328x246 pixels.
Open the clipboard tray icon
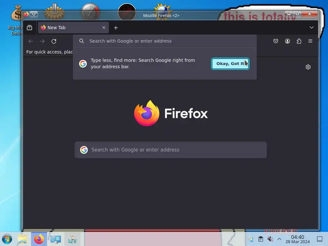tap(261, 239)
